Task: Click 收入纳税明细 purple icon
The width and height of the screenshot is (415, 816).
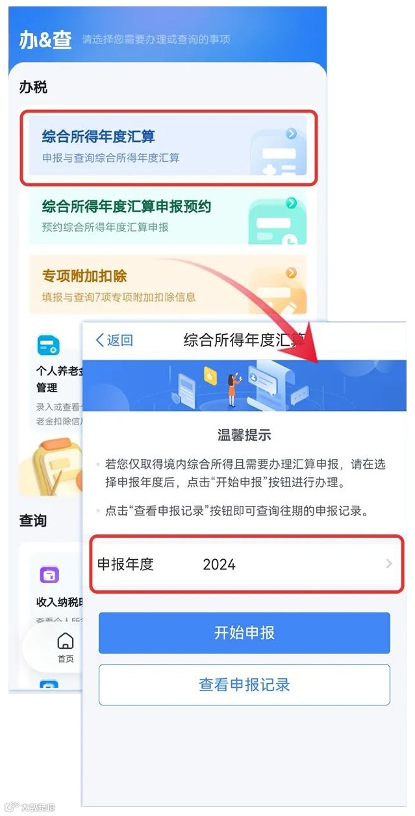Action: [49, 574]
